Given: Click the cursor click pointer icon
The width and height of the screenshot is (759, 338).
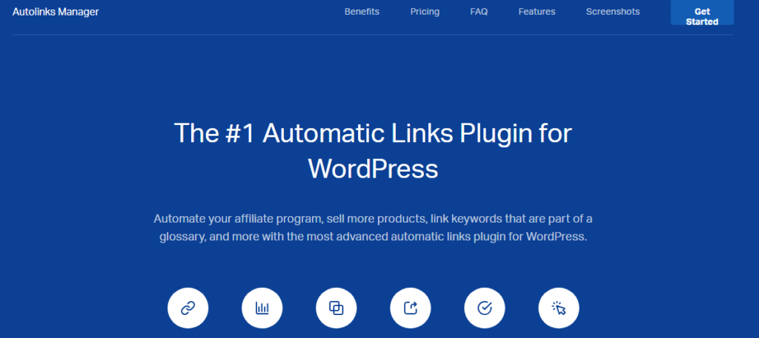Looking at the screenshot, I should click(559, 308).
